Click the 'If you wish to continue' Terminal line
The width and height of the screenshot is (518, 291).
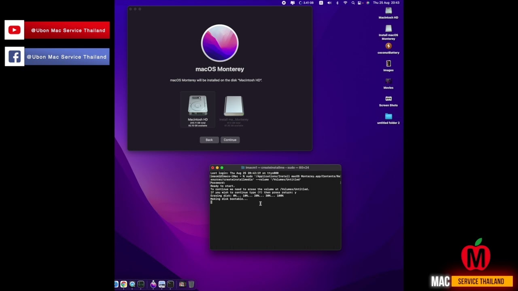(x=253, y=192)
